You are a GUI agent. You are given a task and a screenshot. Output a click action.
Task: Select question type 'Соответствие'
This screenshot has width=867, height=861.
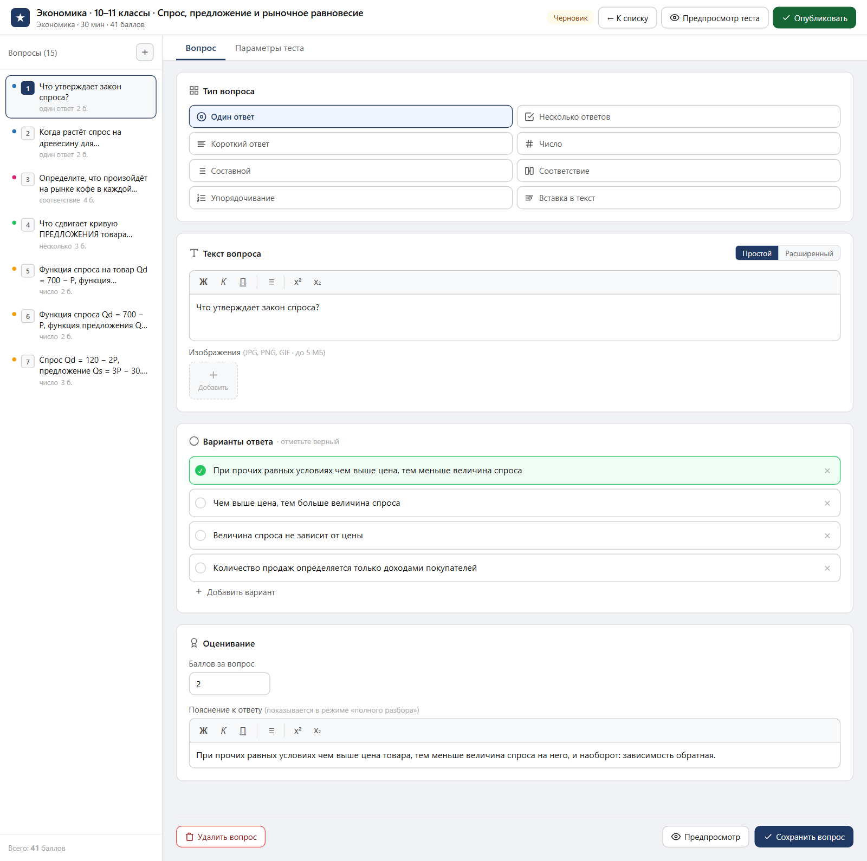pos(678,171)
